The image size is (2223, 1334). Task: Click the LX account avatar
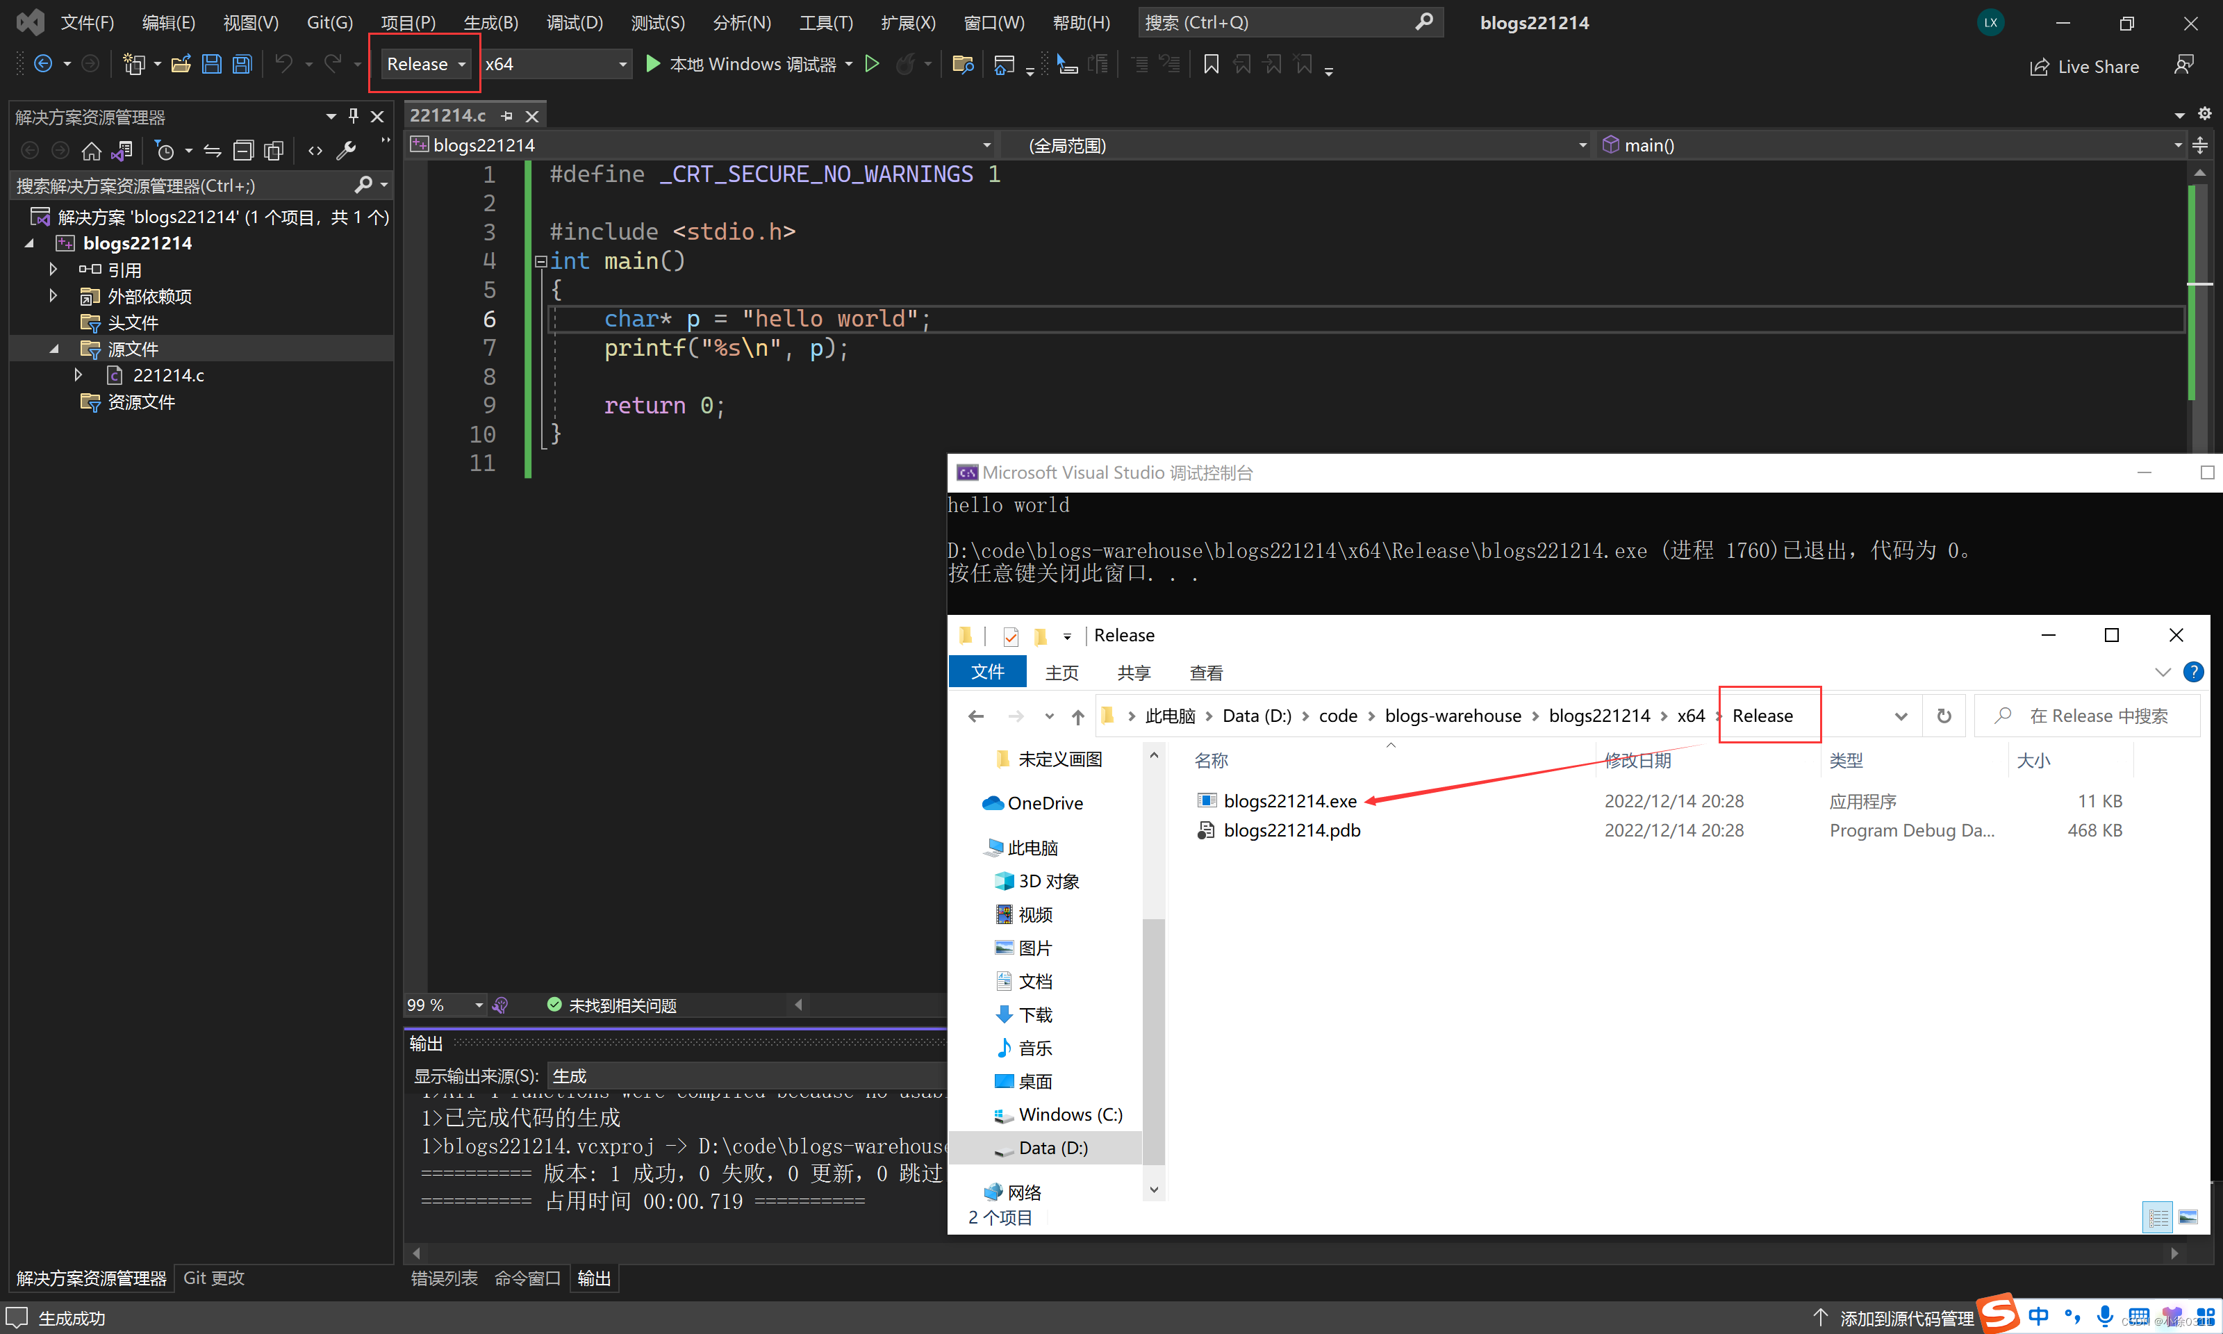pos(1990,22)
